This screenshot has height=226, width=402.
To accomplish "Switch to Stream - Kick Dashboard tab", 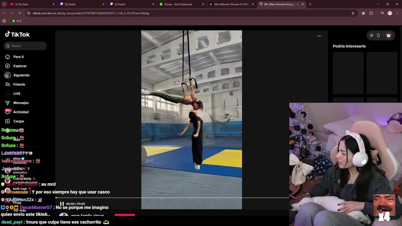I will [x=181, y=4].
